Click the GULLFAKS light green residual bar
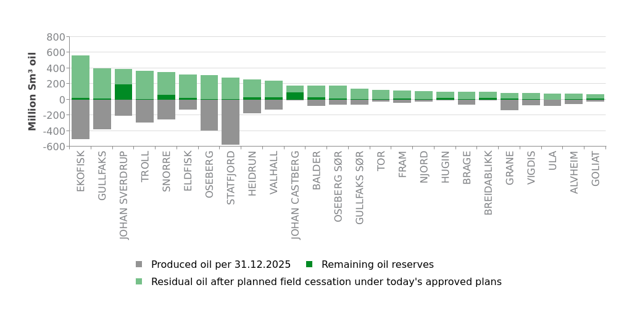This screenshot has height=314, width=632. pos(102,83)
